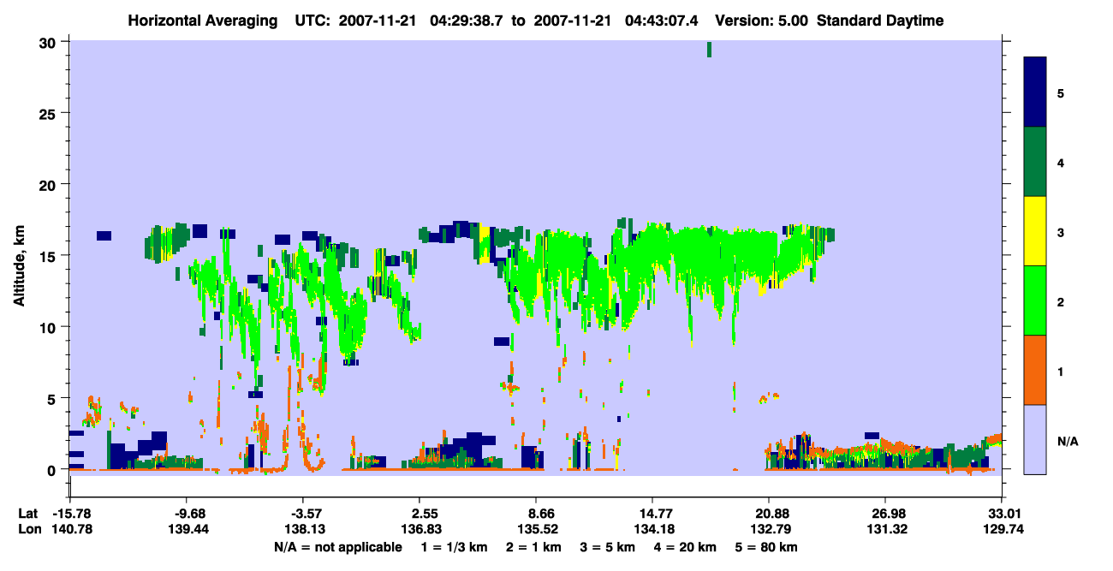Click latitude value -15.78
The height and width of the screenshot is (571, 1113).
pyautogui.click(x=73, y=513)
